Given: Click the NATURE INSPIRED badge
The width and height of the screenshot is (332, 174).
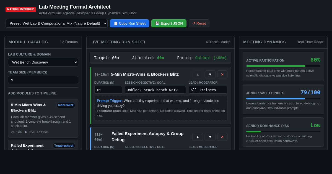Looking at the screenshot, I should pyautogui.click(x=21, y=9).
